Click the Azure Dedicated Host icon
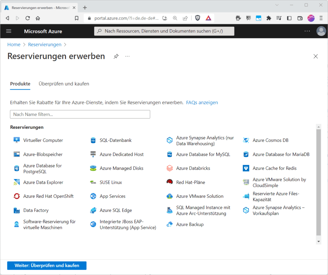The height and width of the screenshot is (275, 328). click(93, 154)
